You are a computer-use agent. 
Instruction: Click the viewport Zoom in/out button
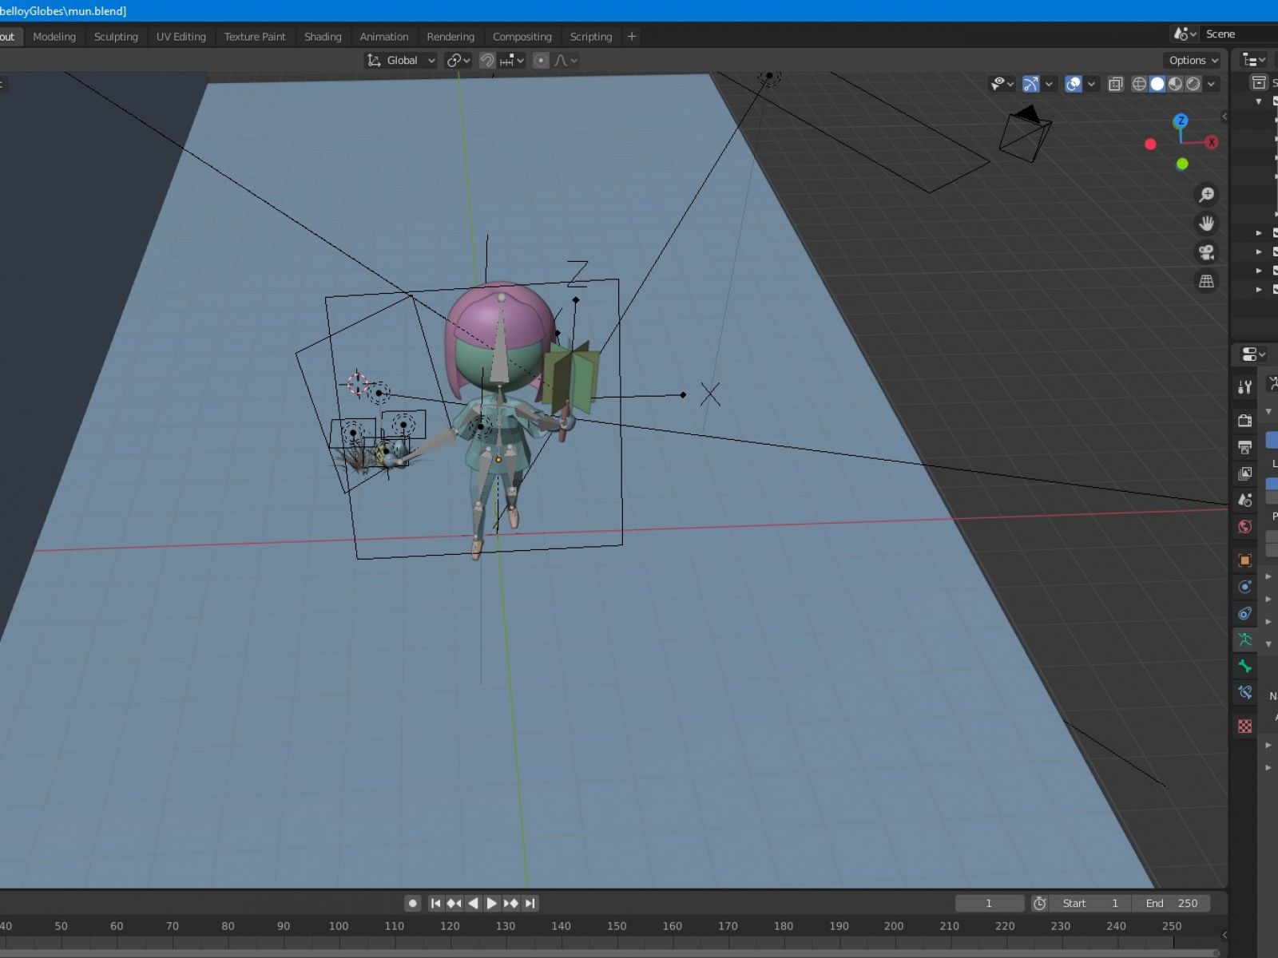(x=1206, y=195)
